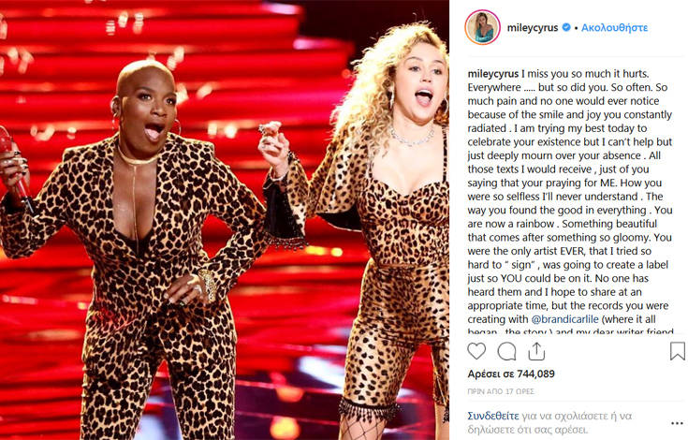Image resolution: width=688 pixels, height=440 pixels.
Task: Save the post with the bookmark icon
Action: [678, 351]
